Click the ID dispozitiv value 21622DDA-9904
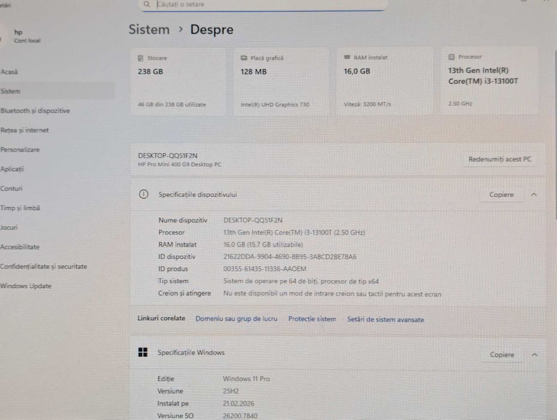This screenshot has height=420, width=557. (x=290, y=257)
